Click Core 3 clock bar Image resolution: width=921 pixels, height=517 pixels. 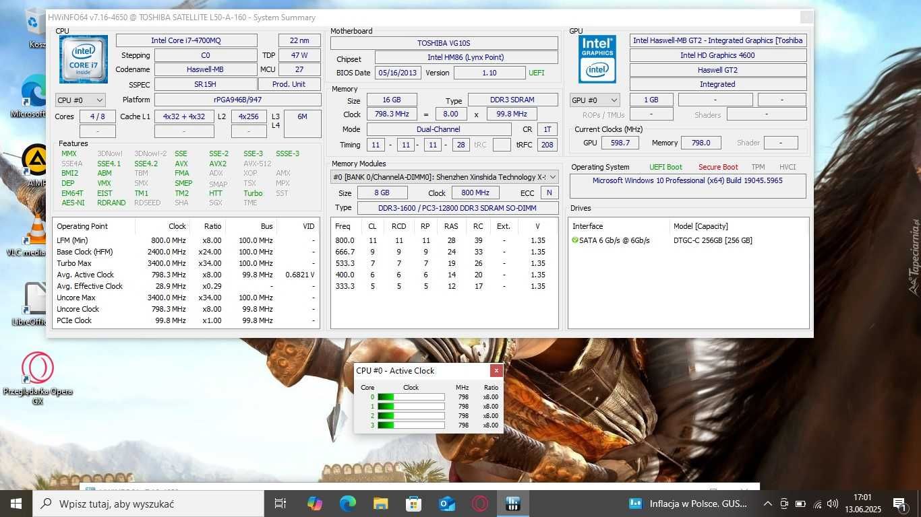click(x=411, y=425)
